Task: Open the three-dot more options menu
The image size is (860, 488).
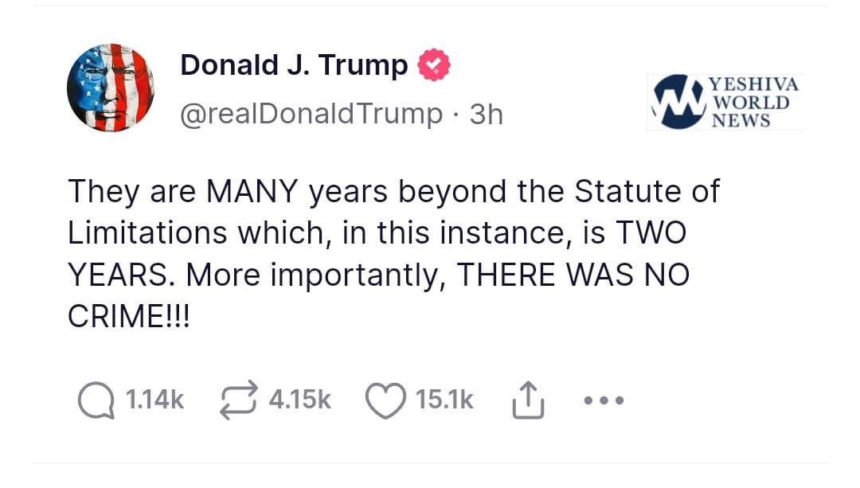Action: tap(604, 400)
